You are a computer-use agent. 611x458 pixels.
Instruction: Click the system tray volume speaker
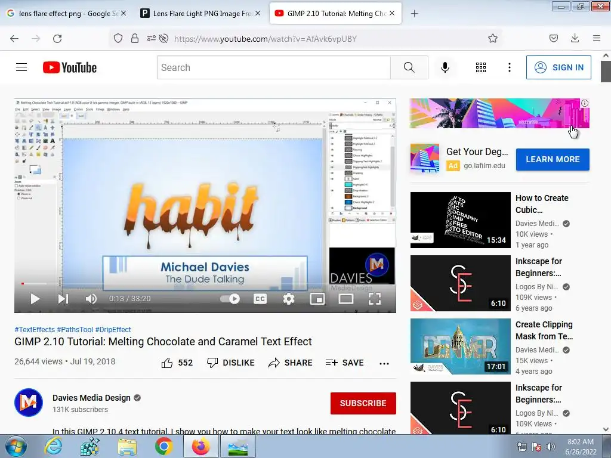tap(551, 446)
